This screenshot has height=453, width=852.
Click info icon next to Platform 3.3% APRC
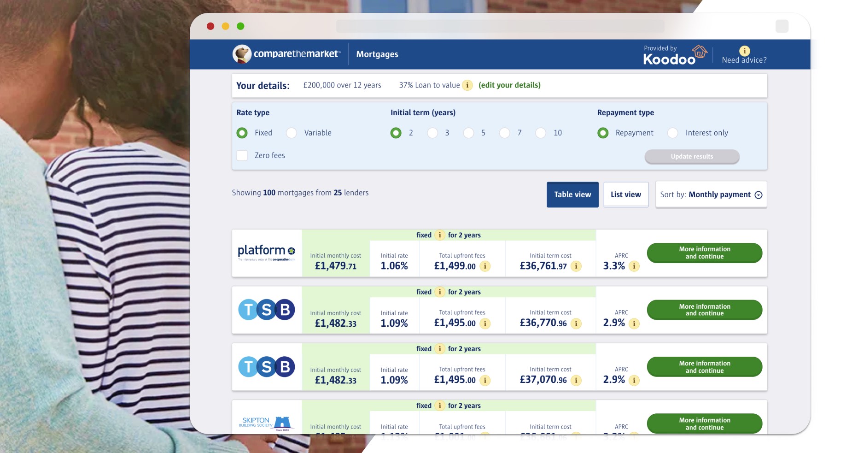pos(634,266)
